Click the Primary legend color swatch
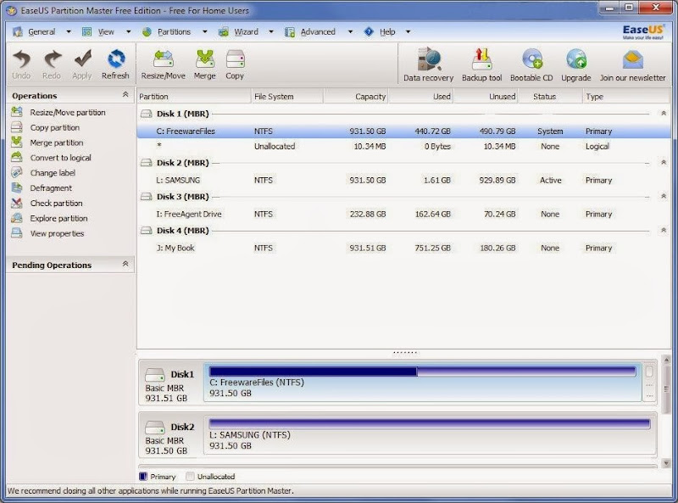Image resolution: width=678 pixels, height=503 pixels. 143,476
